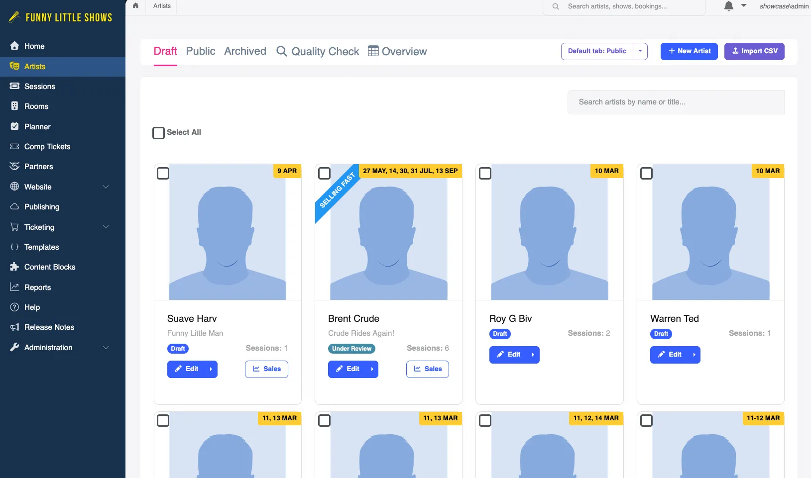Open the Overview tab
Image resolution: width=811 pixels, height=478 pixels.
click(x=397, y=51)
